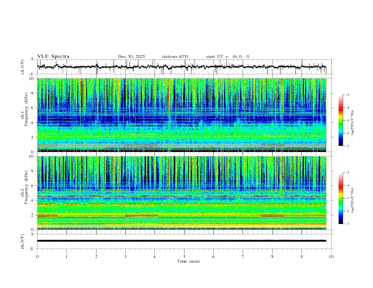Click time axis tick label "0"

(x=37, y=256)
